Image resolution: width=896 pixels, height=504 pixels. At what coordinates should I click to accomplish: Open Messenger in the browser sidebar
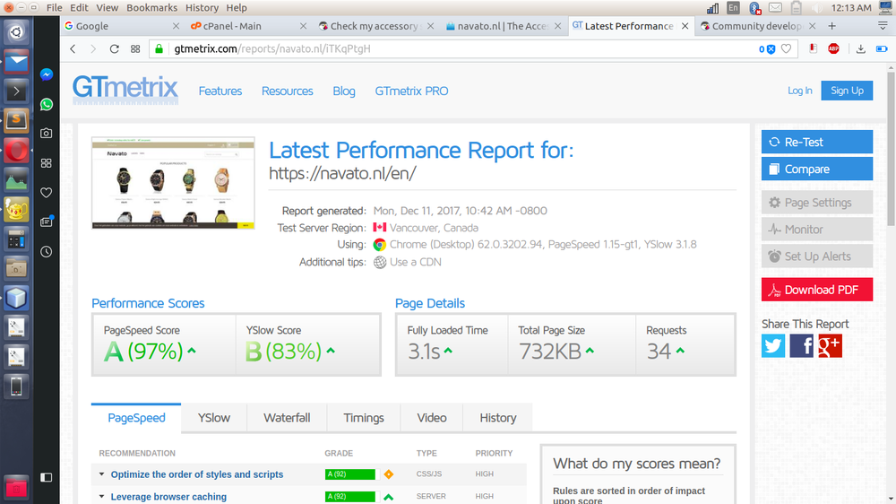(x=47, y=74)
